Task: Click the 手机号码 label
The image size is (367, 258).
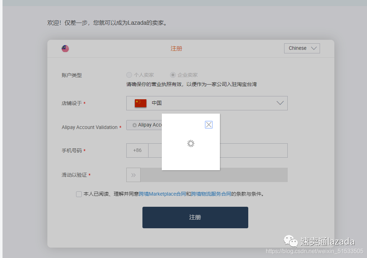Action: pyautogui.click(x=72, y=150)
